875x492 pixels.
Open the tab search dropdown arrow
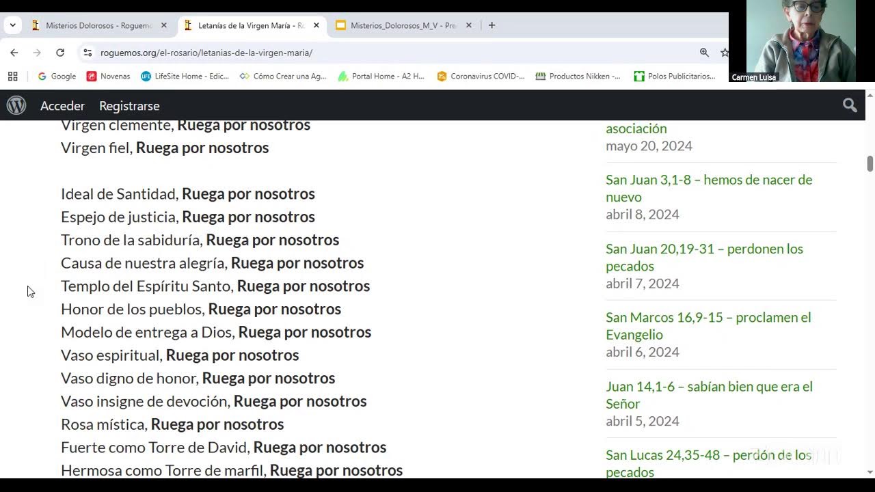pos(12,25)
